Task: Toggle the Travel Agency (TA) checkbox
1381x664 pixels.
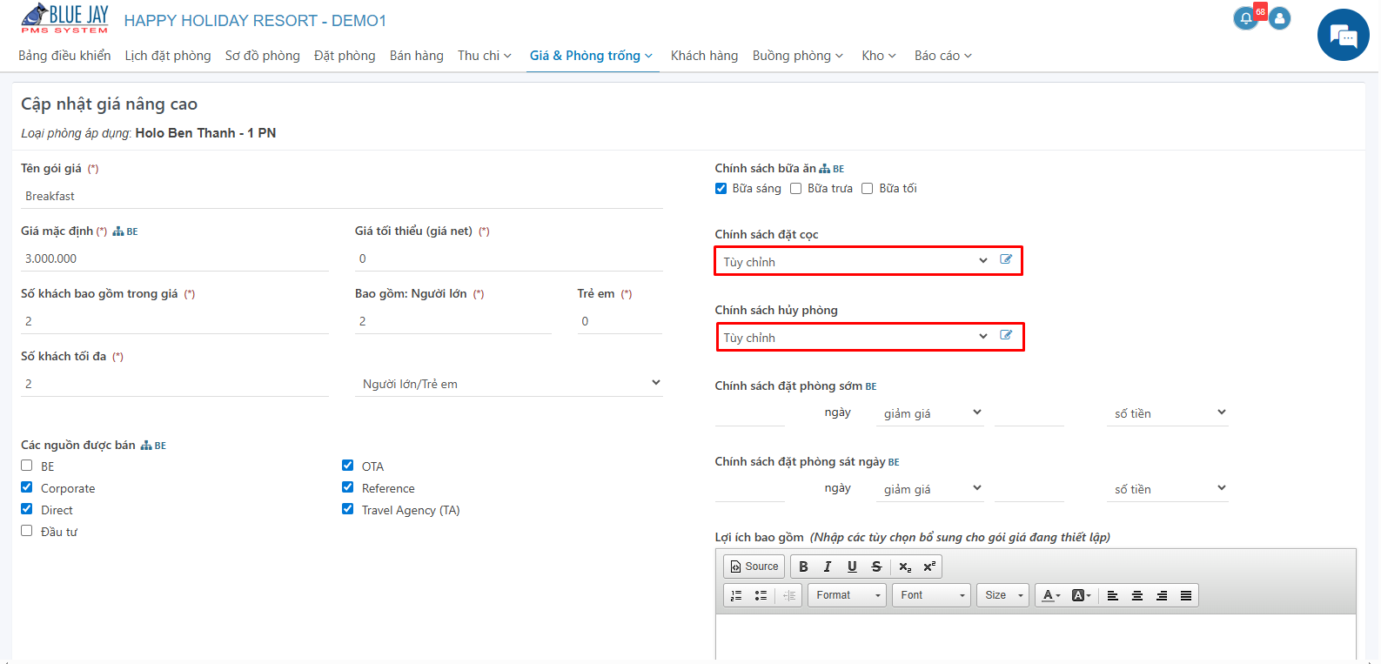Action: [347, 509]
